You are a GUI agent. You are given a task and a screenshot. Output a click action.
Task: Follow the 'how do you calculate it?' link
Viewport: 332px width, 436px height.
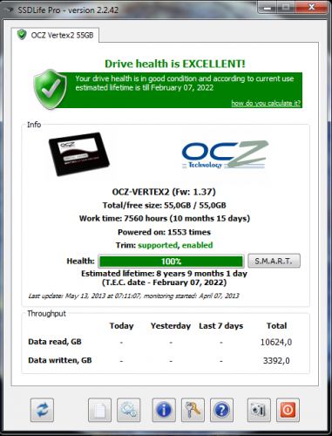click(x=266, y=103)
